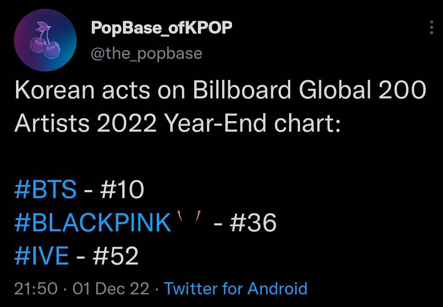Click the #52 rank text
The width and height of the screenshot is (443, 307).
click(x=115, y=256)
